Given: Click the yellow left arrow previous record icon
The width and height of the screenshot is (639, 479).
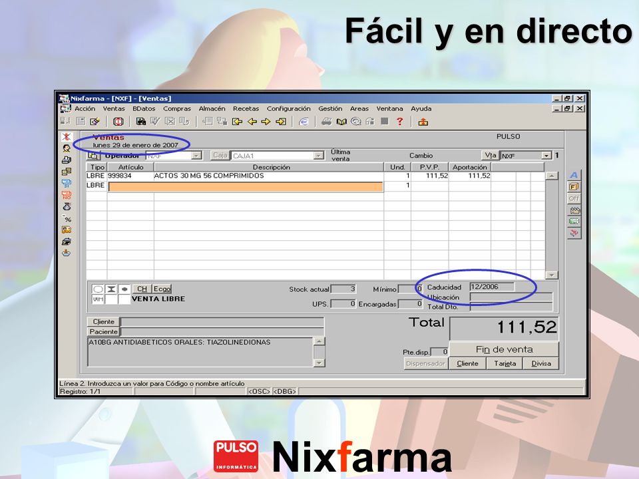Looking at the screenshot, I should (252, 121).
